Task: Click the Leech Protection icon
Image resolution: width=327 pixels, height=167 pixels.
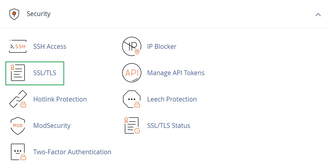Action: pos(131,99)
